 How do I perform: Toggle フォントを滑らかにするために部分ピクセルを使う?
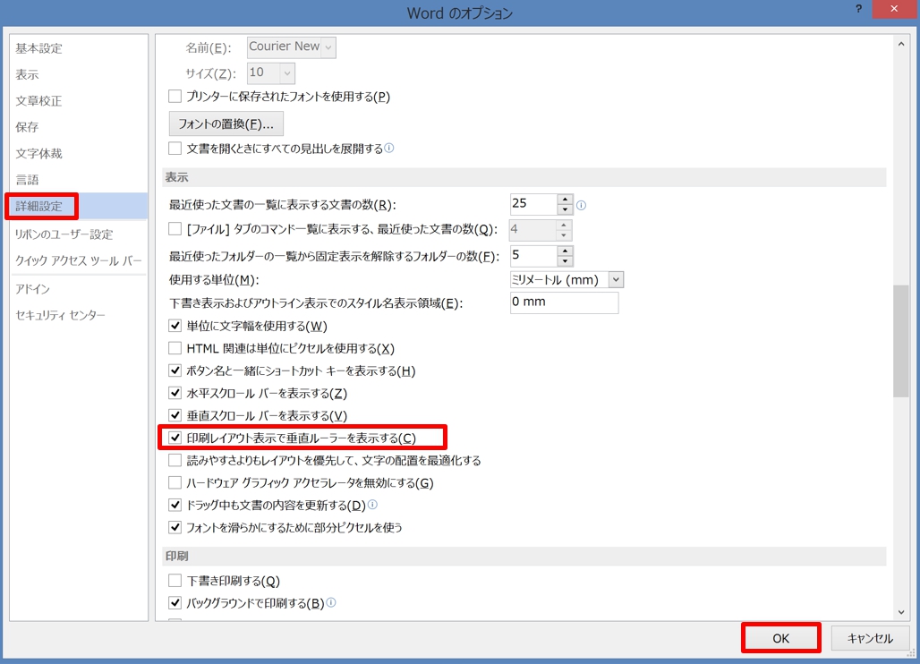tap(175, 527)
